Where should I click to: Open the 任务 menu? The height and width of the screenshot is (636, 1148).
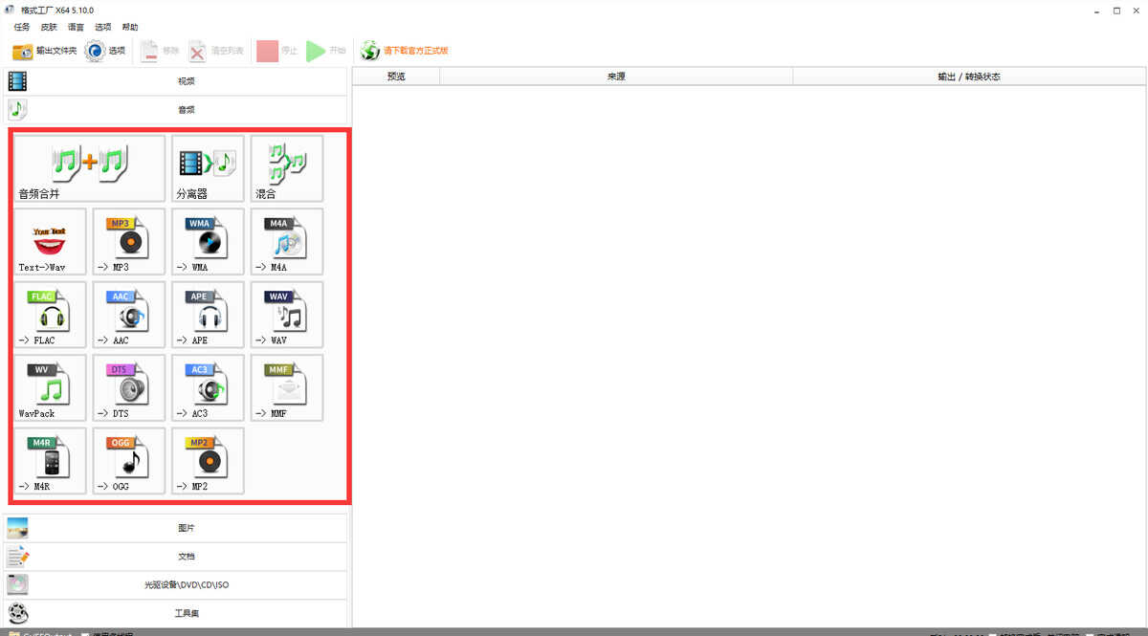pos(22,27)
